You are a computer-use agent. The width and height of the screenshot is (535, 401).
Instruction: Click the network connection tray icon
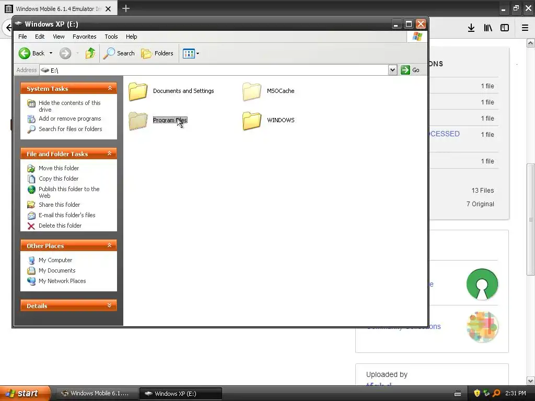486,393
